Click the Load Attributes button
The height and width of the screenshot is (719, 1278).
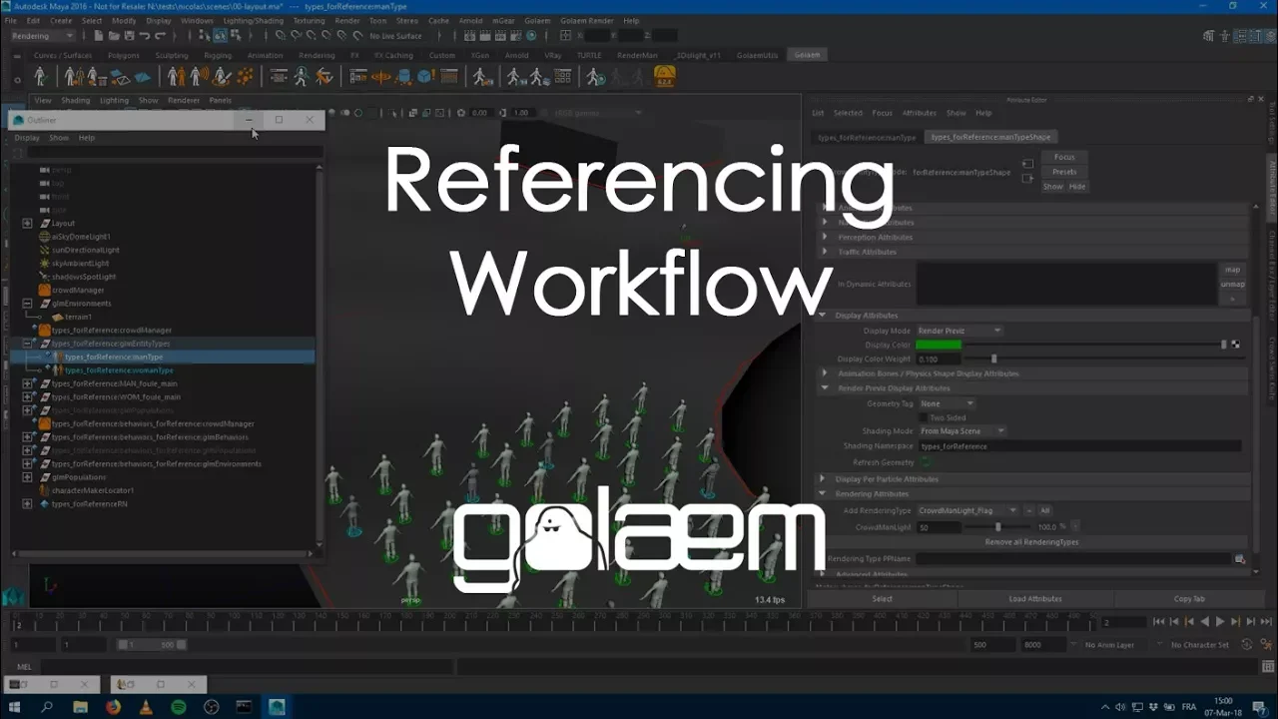coord(1035,599)
